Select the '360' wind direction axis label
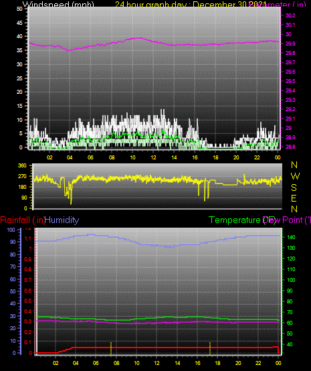Screen dimensions: 311x371 (x=23, y=165)
